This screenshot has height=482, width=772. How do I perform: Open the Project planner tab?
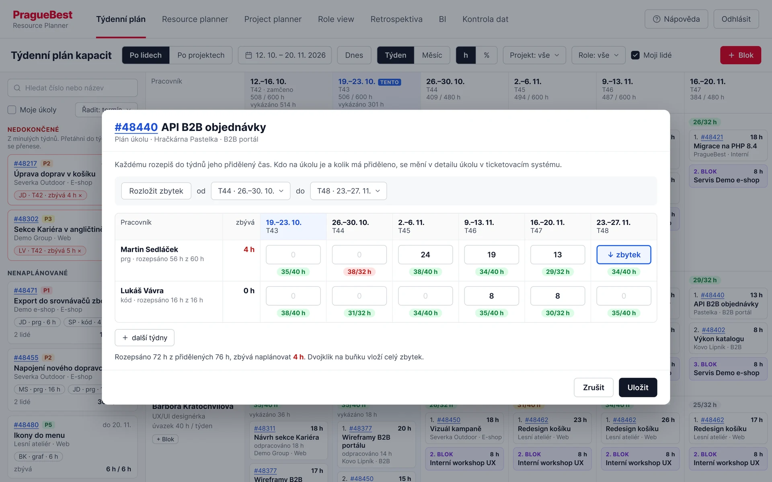[273, 19]
